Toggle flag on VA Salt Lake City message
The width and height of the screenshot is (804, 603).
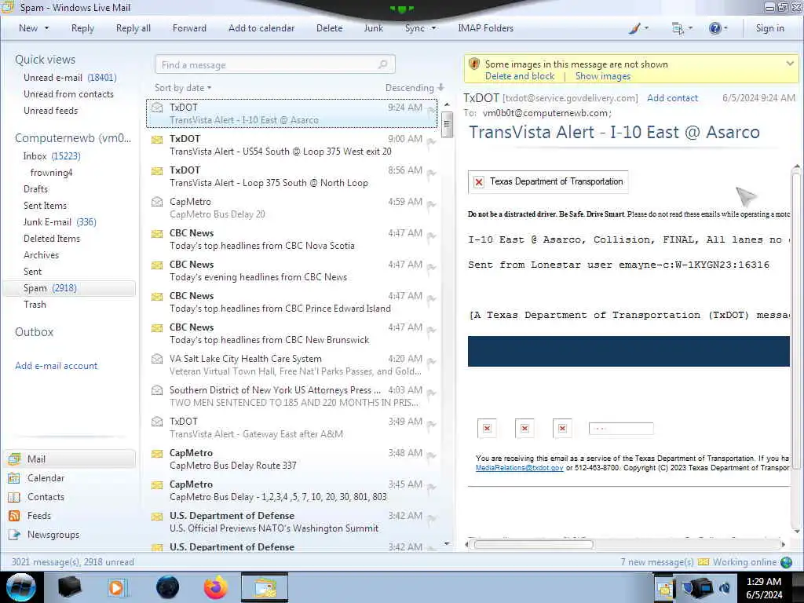point(431,362)
